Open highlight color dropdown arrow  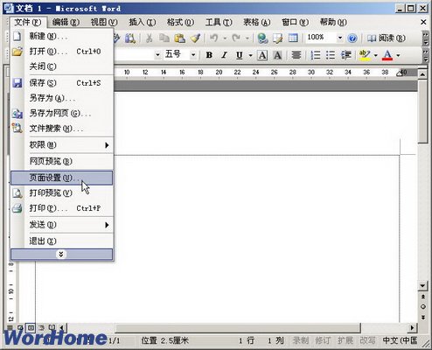pyautogui.click(x=376, y=55)
